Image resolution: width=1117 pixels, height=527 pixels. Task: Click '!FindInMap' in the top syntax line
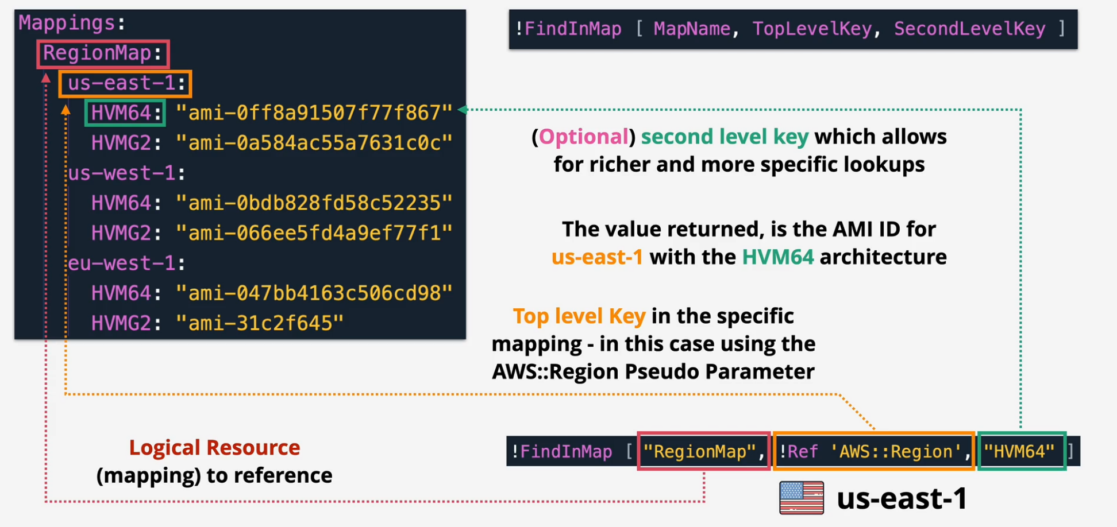coord(568,29)
